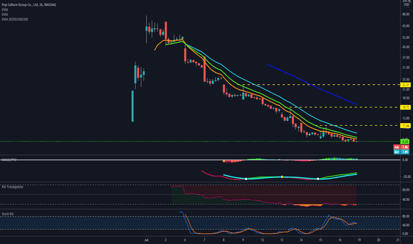
Task: Click 37.50 on the price axis
Action: coord(405,58)
